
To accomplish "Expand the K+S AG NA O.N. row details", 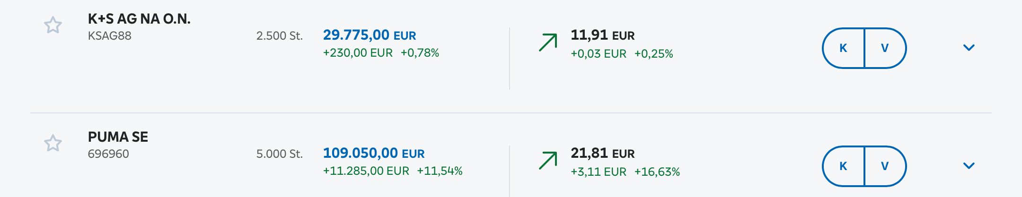I will (969, 48).
